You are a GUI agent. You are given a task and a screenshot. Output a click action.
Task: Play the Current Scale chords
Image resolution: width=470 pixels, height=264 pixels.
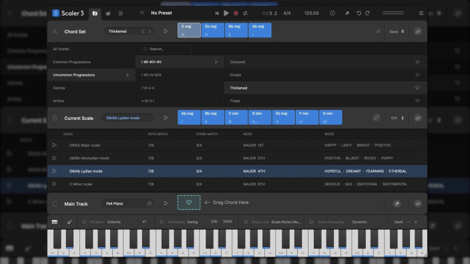pyautogui.click(x=166, y=118)
